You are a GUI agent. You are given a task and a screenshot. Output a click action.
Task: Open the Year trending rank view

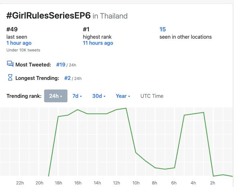tap(123, 96)
